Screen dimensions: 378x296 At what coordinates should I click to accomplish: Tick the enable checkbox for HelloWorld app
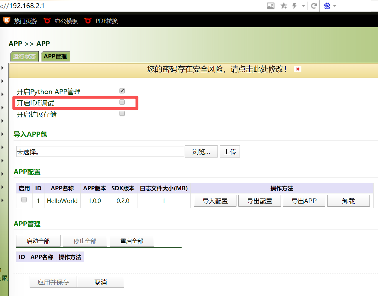pyautogui.click(x=24, y=200)
